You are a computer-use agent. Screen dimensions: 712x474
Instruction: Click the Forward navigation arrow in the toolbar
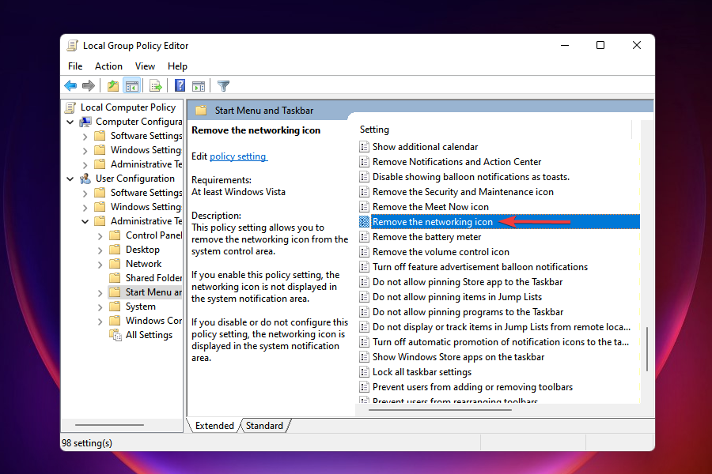pos(89,85)
